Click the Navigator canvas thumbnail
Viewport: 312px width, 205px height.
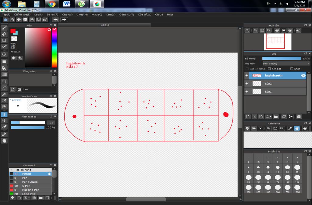pos(278,42)
